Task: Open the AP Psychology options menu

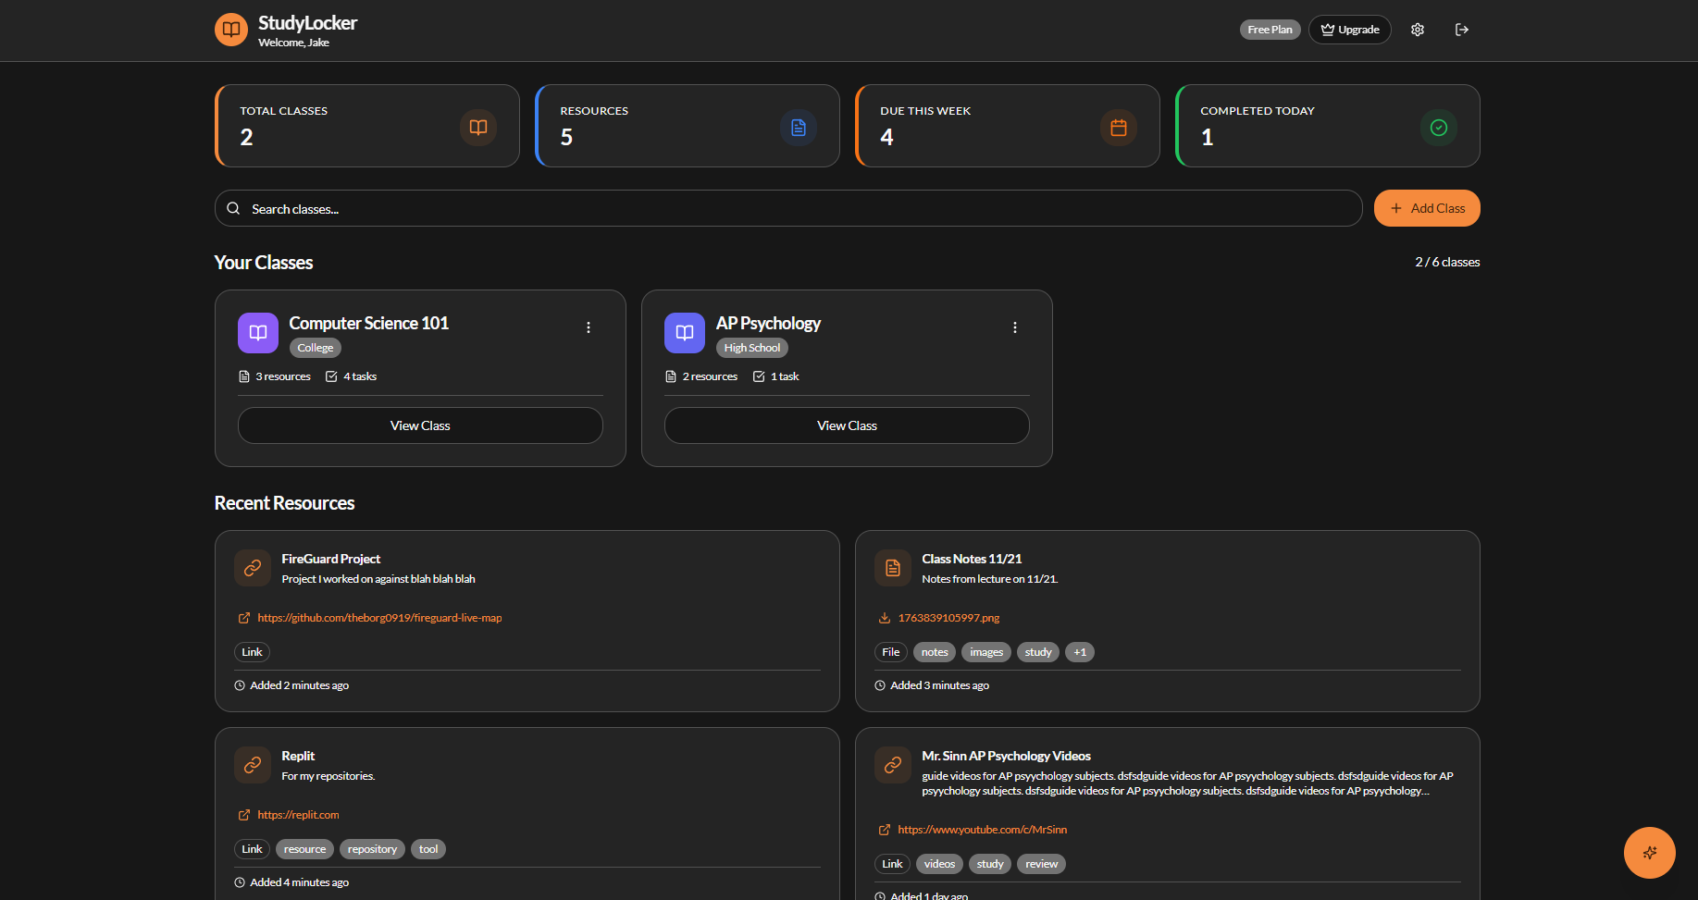Action: 1015,327
